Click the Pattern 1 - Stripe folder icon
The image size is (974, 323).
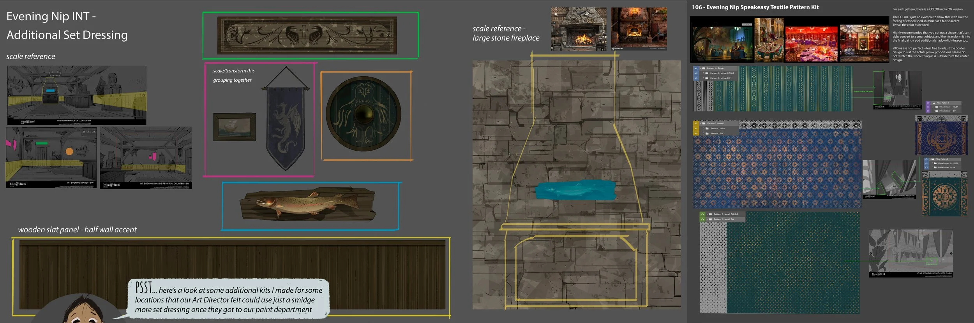704,68
